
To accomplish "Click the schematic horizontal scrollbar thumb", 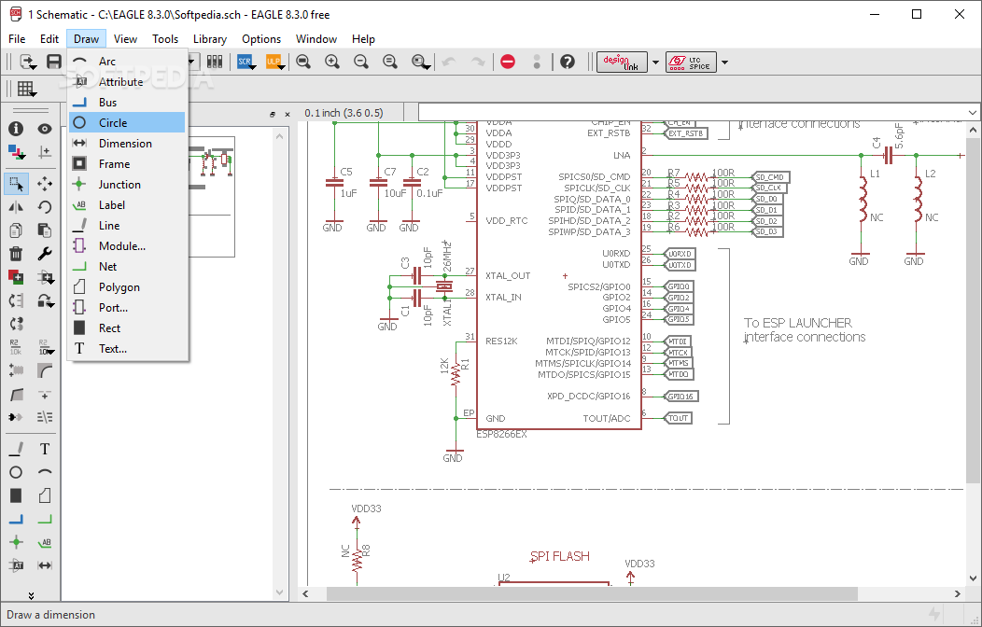I will pyautogui.click(x=592, y=593).
